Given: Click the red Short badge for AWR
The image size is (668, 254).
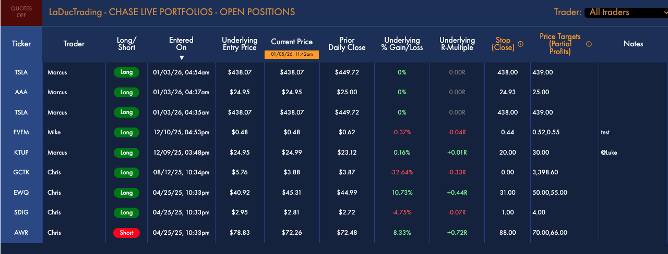Looking at the screenshot, I should click(127, 233).
